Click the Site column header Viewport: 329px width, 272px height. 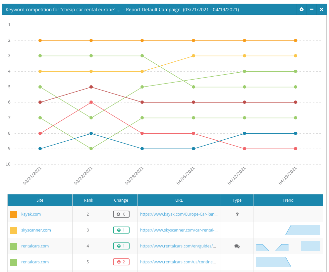point(40,200)
